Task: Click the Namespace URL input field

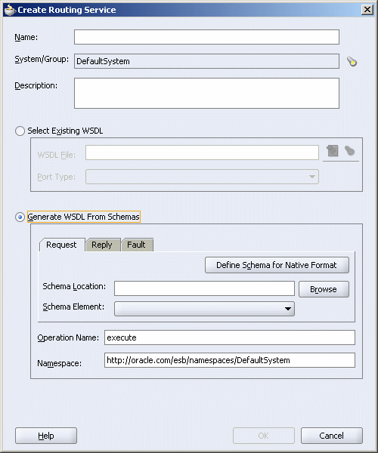Action: (x=230, y=360)
